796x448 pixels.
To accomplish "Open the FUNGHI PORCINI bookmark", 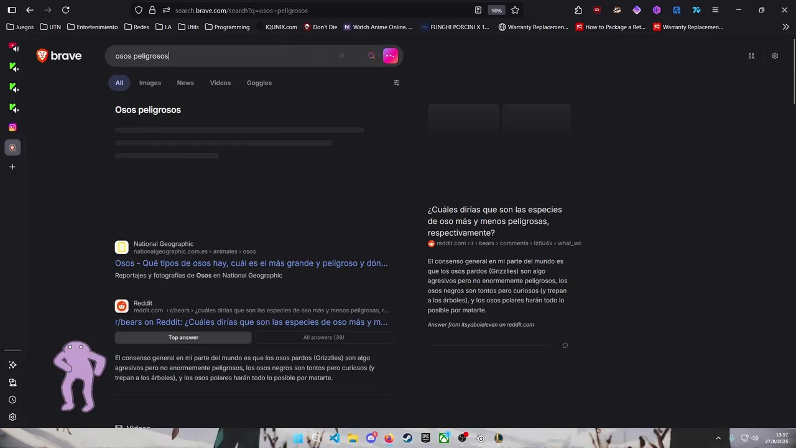I will pos(455,27).
